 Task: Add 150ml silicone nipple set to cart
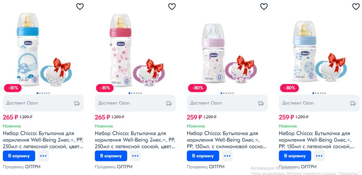203,156
